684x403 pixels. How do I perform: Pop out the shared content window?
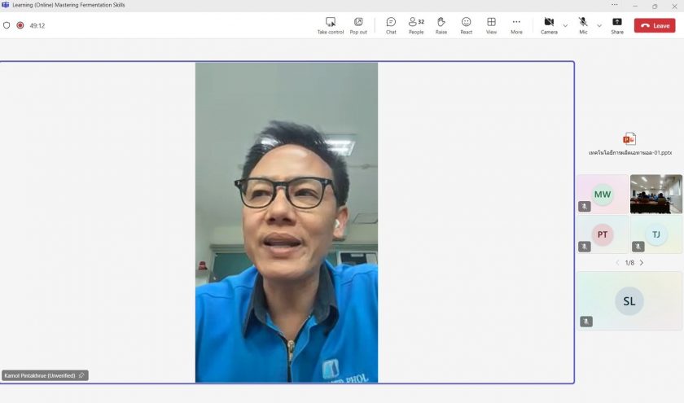[x=358, y=25]
